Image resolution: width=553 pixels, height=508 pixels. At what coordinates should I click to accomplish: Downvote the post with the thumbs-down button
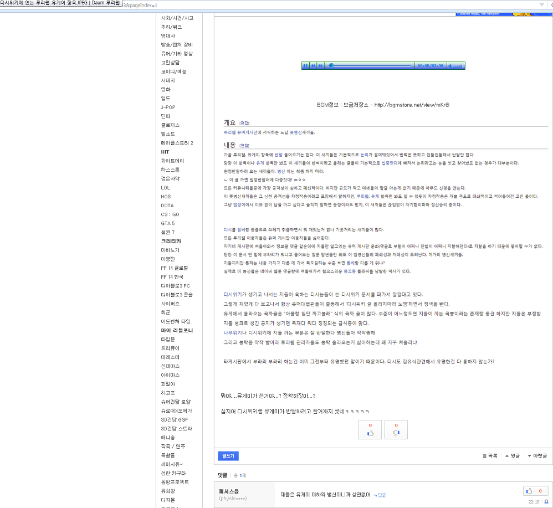[396, 430]
